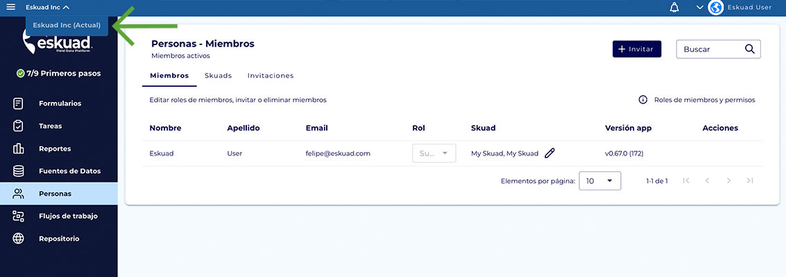Viewport: 786px width, 277px height.
Task: Open the hamburger menu icon
Action: (10, 7)
